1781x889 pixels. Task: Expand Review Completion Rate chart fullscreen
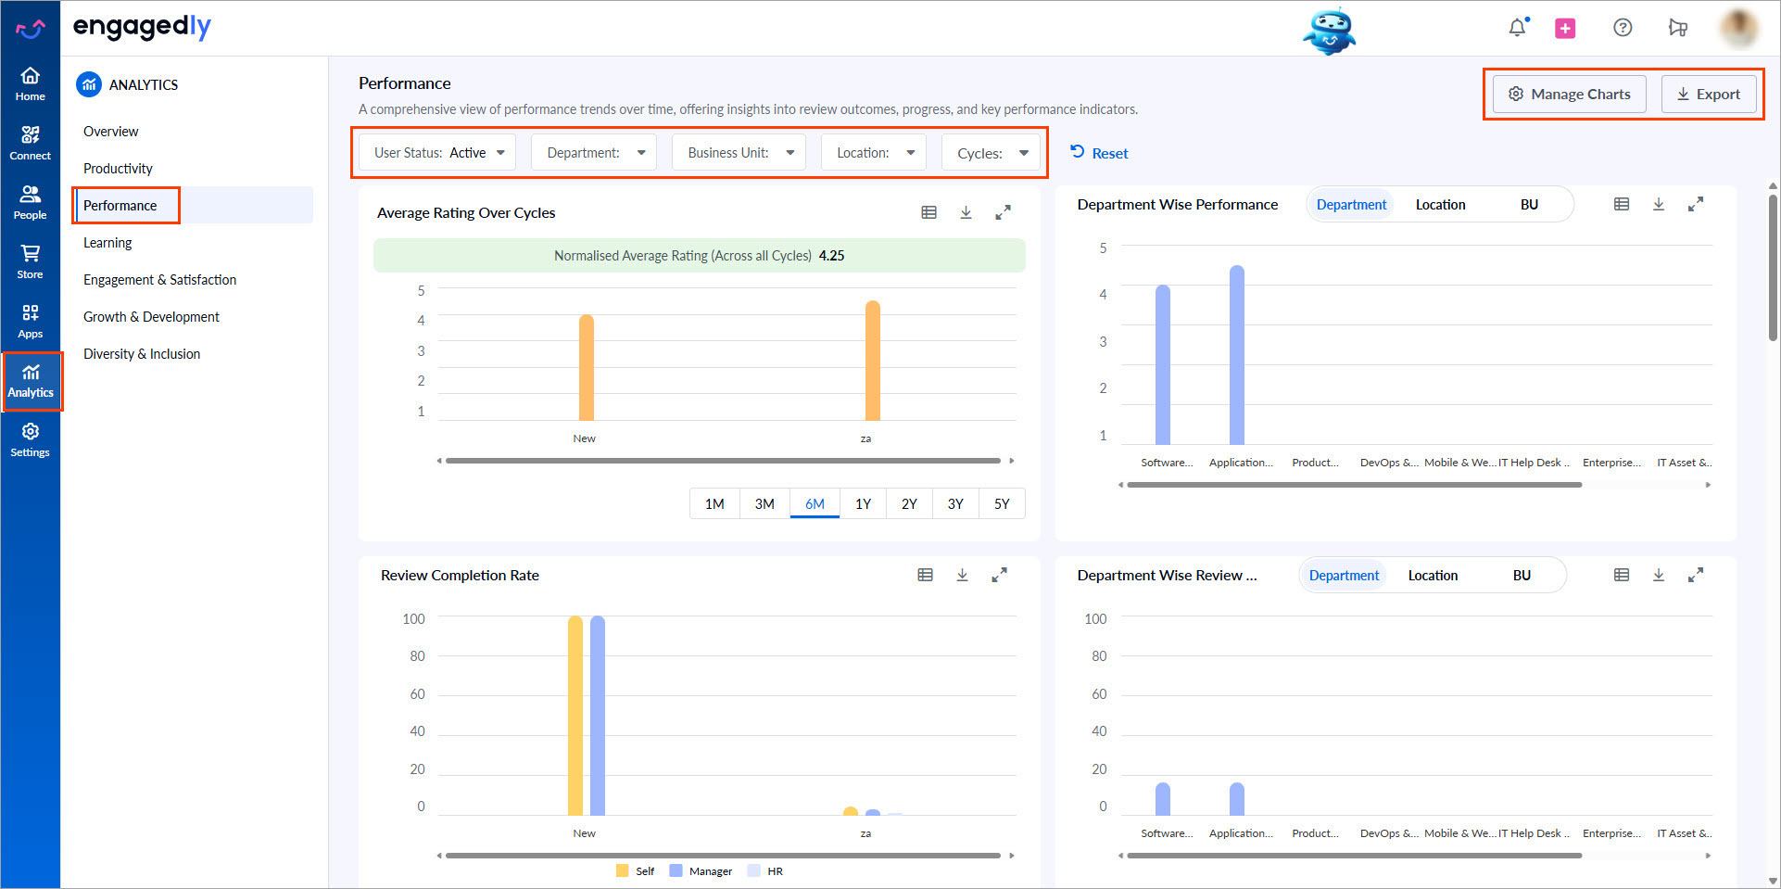[x=999, y=575]
